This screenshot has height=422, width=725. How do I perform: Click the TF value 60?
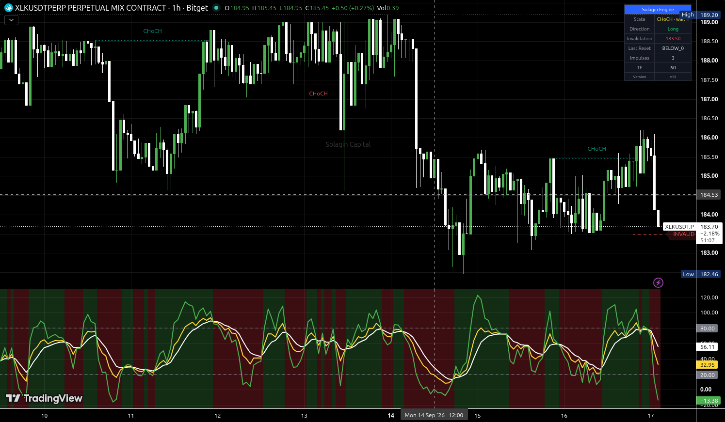point(673,68)
